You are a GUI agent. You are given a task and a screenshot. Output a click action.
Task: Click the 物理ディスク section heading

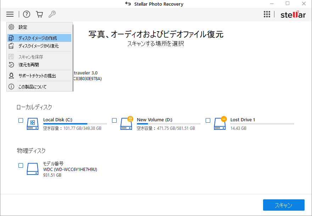tap(31, 151)
